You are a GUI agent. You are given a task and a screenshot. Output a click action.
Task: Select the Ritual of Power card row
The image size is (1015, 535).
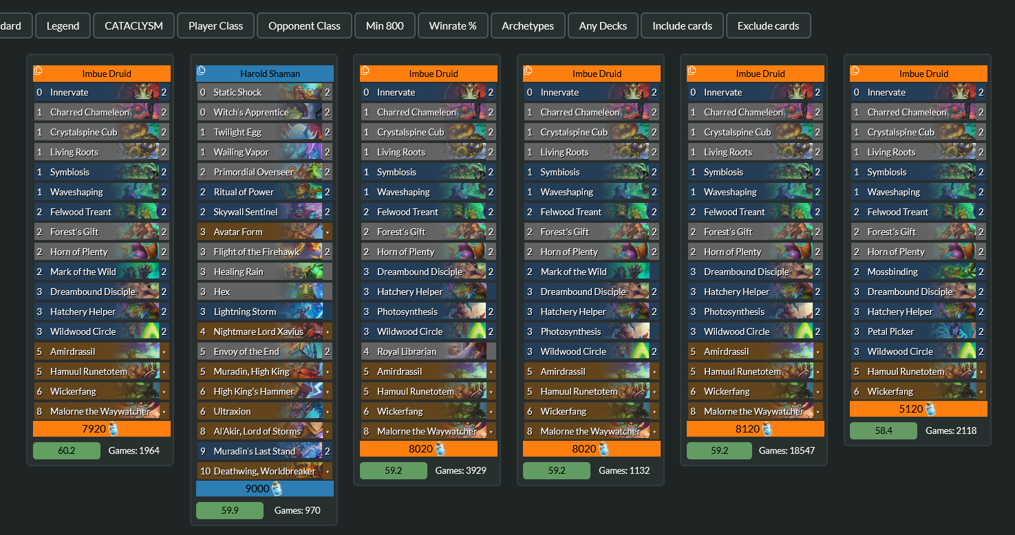265,192
